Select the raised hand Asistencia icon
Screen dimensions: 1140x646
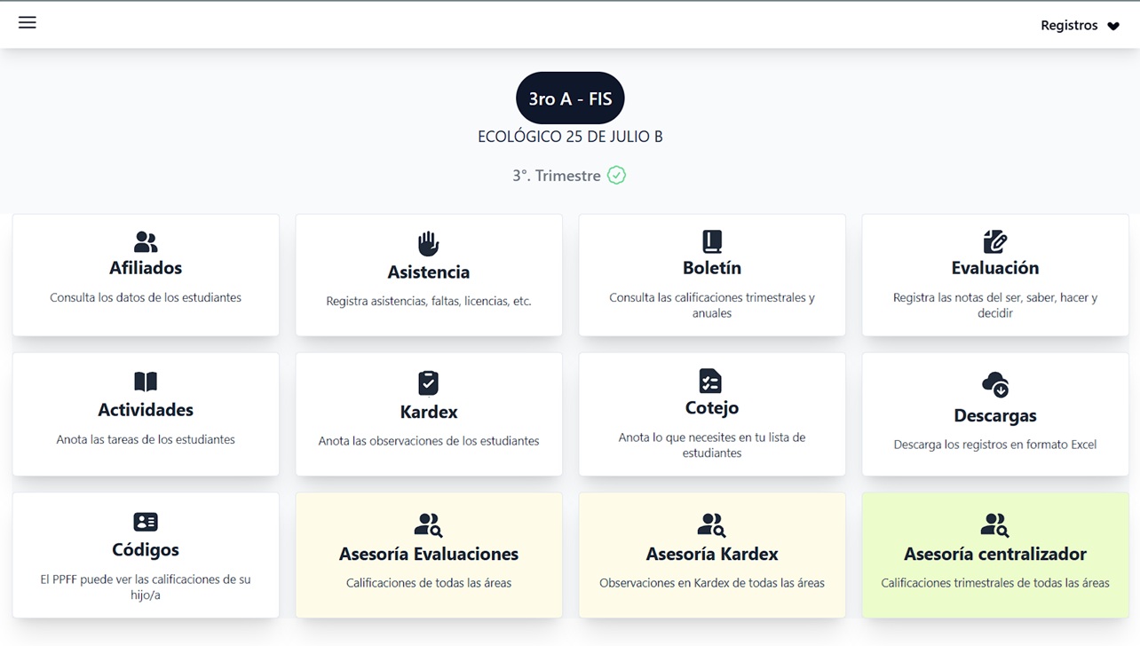point(428,244)
